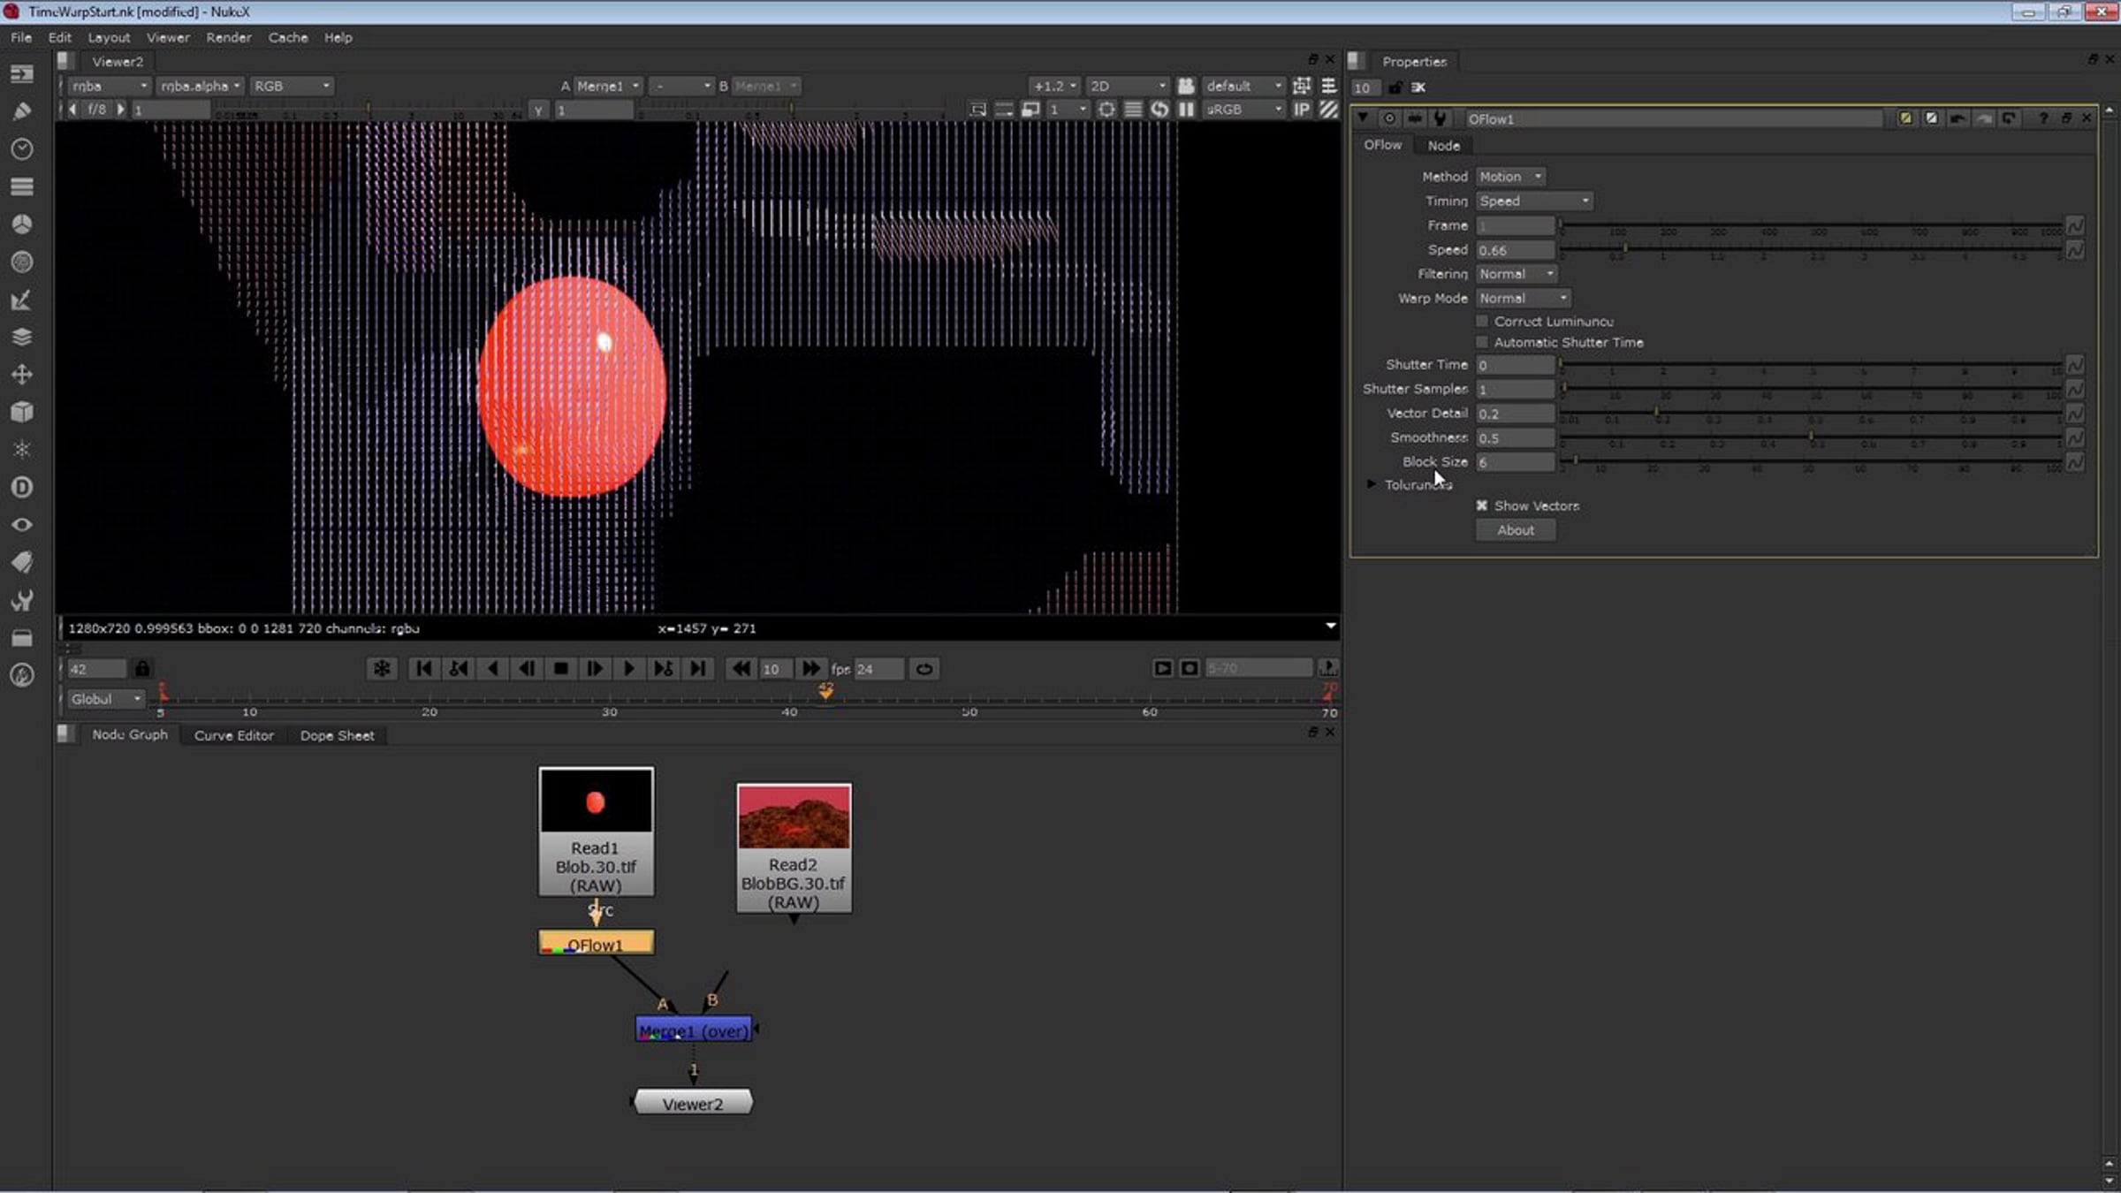Open the Draw nodes toolbar icon
This screenshot has height=1193, width=2121.
[22, 111]
